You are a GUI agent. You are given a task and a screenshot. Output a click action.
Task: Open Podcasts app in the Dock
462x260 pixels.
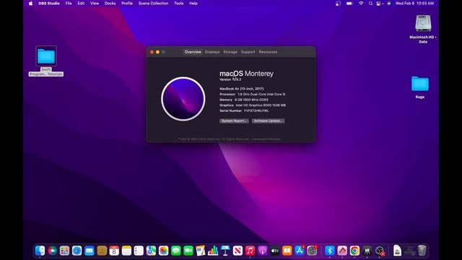pyautogui.click(x=263, y=251)
